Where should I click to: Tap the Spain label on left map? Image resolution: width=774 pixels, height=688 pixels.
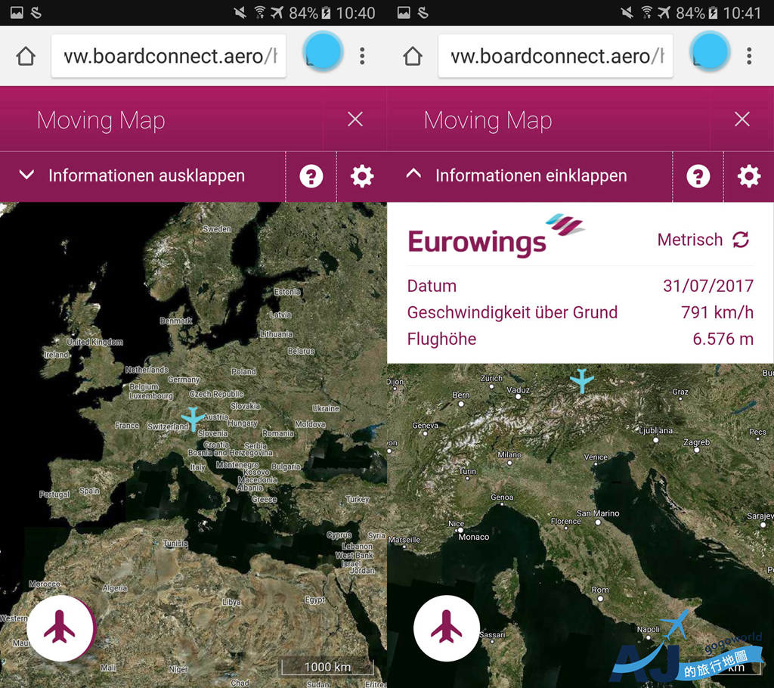[x=89, y=491]
